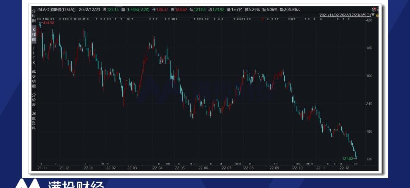Click the 22-08 date axis label

point(249,168)
